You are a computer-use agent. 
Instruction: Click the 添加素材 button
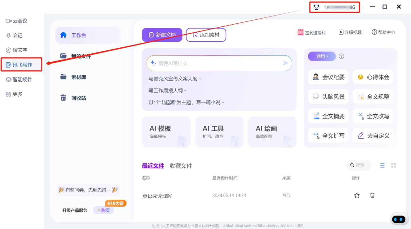point(206,35)
